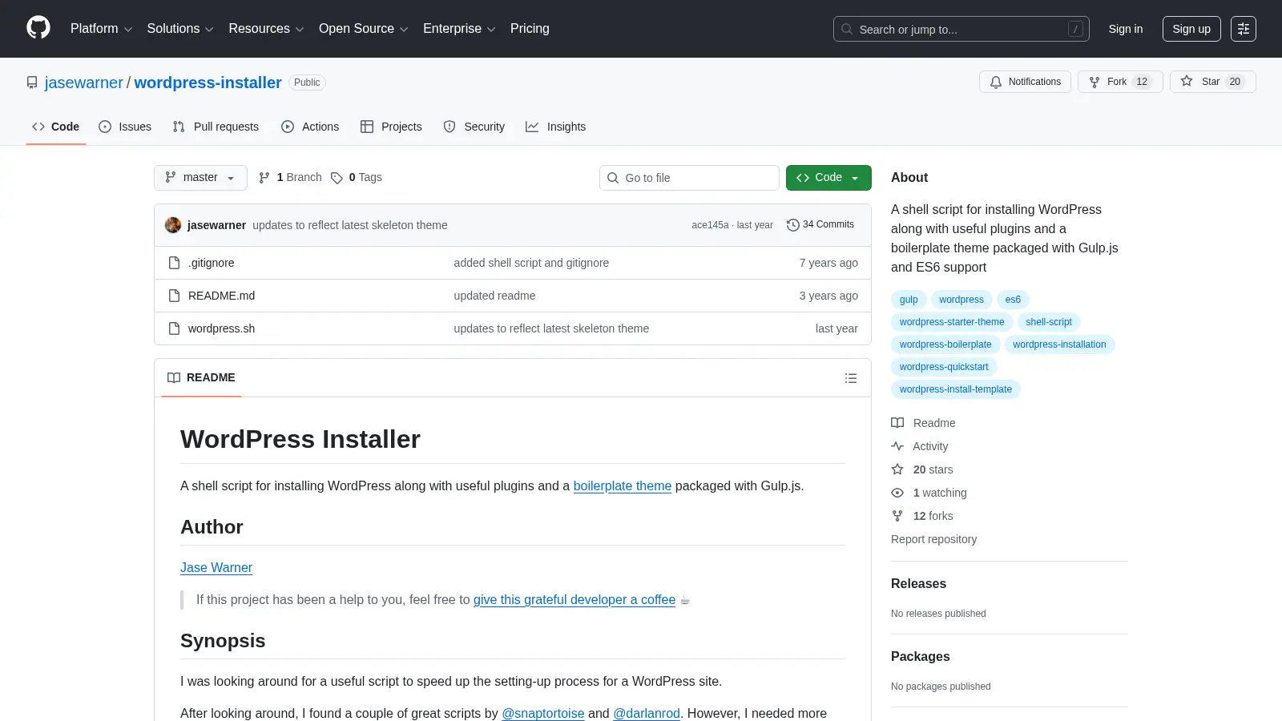The height and width of the screenshot is (721, 1282).
Task: Expand the Solutions menu
Action: (x=180, y=29)
